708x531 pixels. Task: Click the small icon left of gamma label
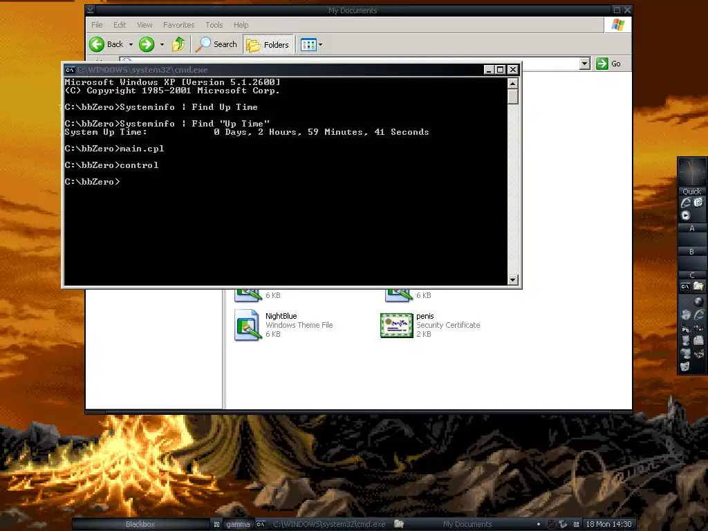pos(216,524)
